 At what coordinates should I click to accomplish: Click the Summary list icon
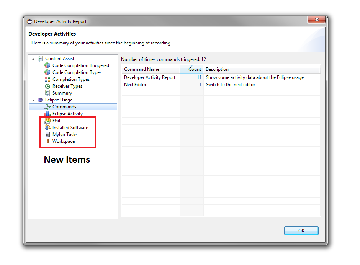[47, 93]
